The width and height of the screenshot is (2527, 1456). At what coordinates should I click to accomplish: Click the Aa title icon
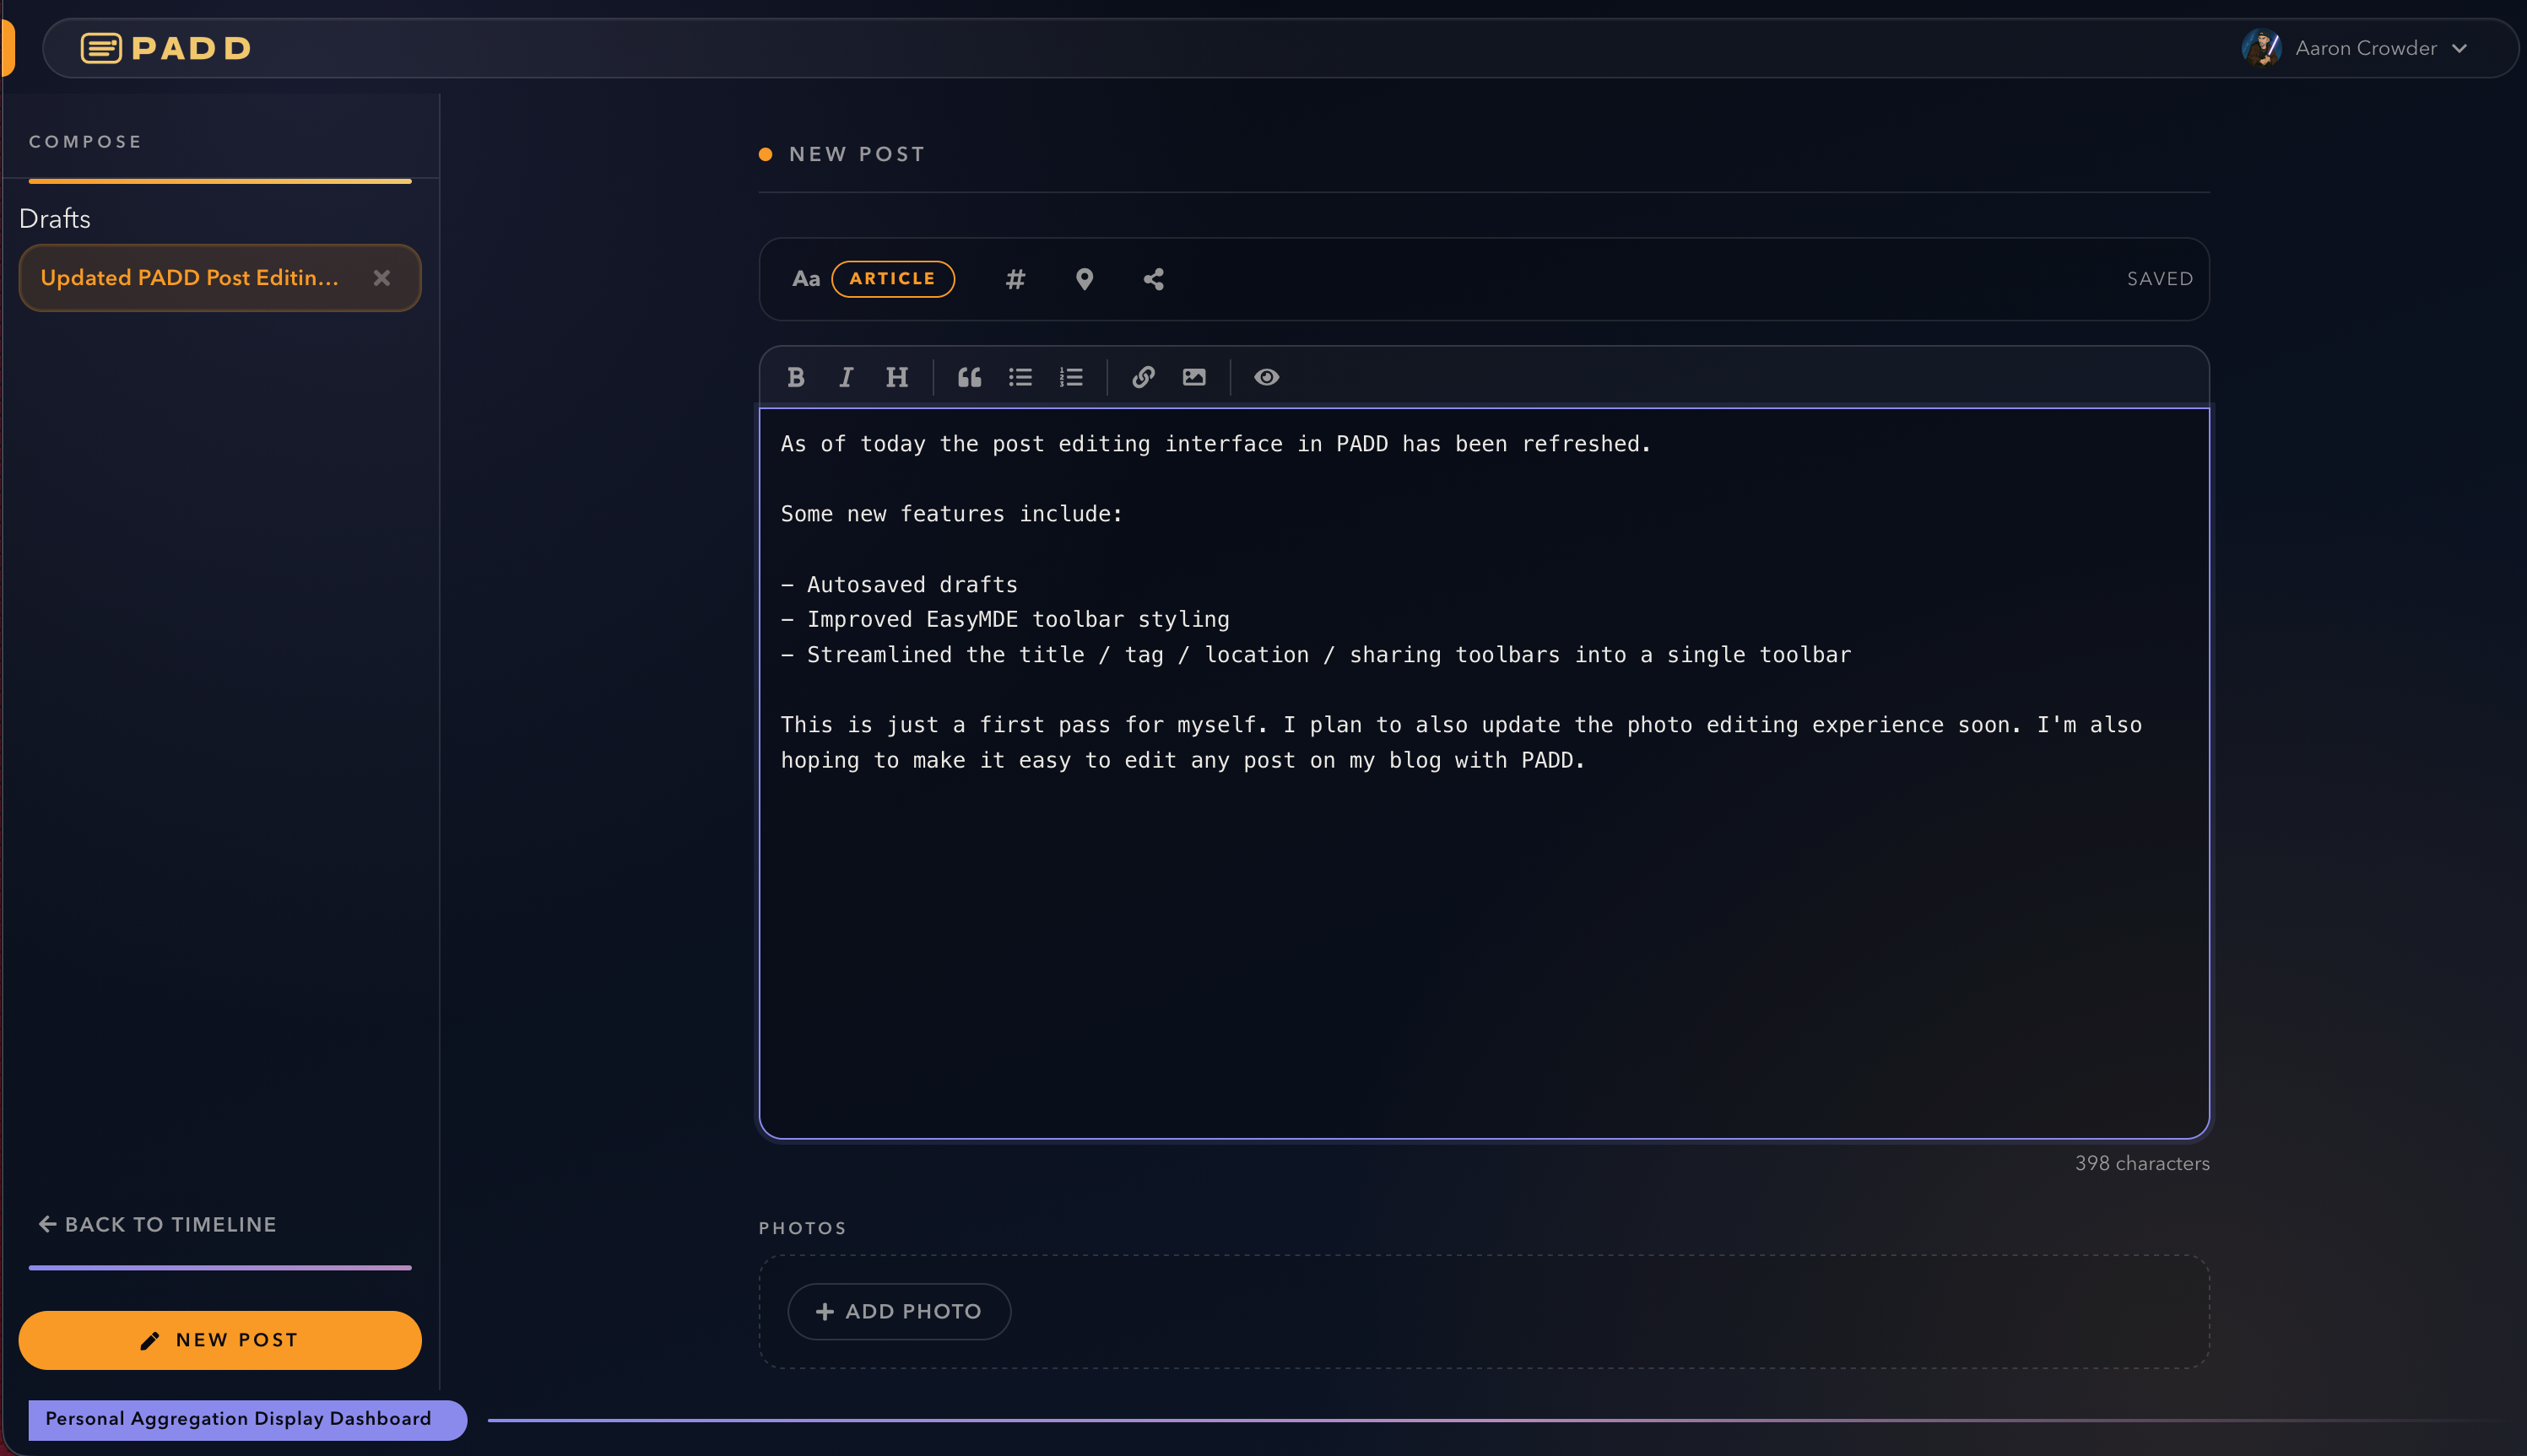click(x=805, y=279)
